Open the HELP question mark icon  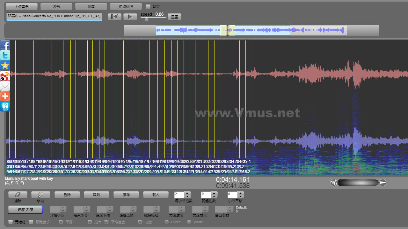[x=5, y=106]
